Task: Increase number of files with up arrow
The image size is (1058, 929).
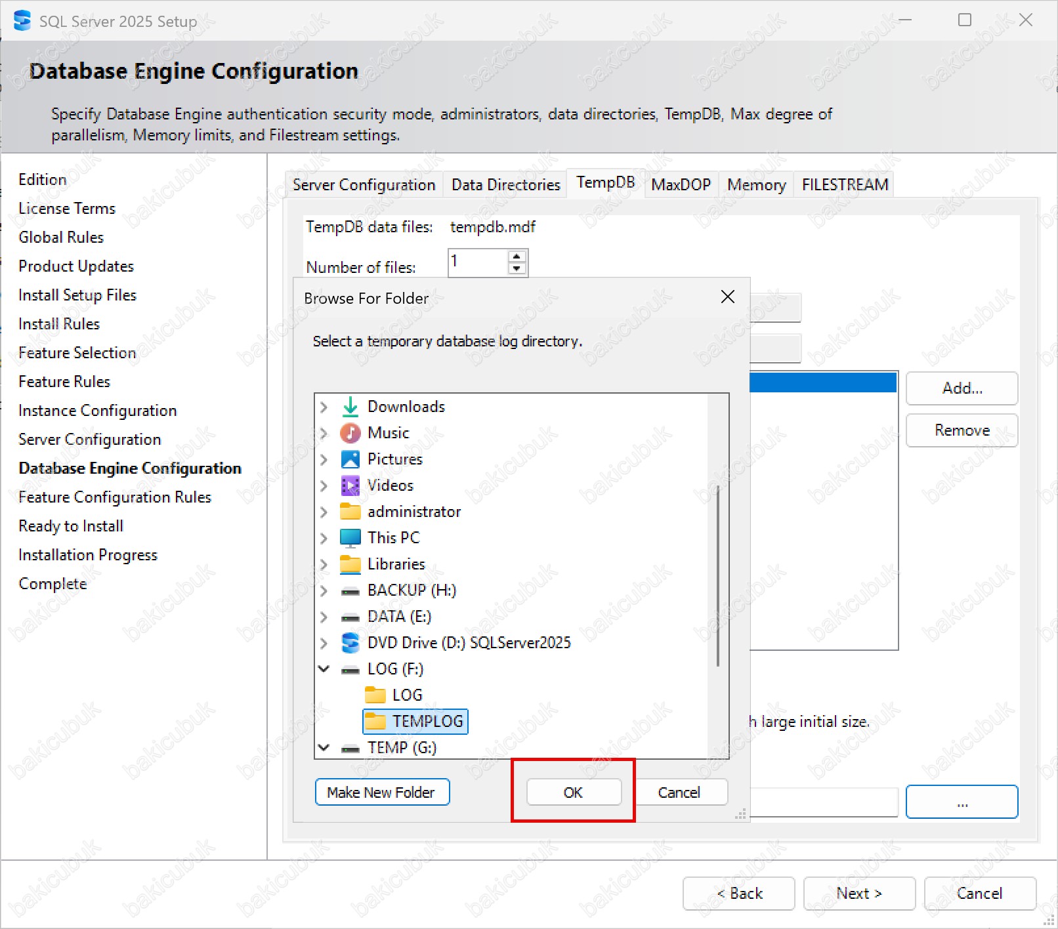Action: coord(517,257)
